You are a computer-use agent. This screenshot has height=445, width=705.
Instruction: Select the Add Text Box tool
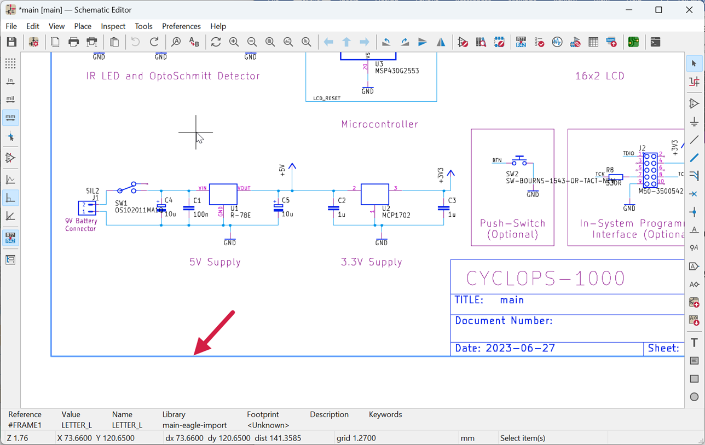(694, 361)
